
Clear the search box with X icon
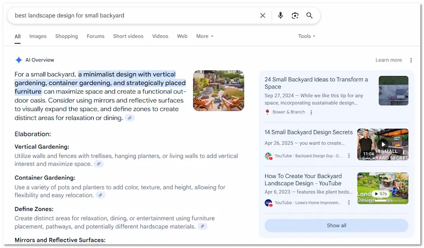coord(263,15)
